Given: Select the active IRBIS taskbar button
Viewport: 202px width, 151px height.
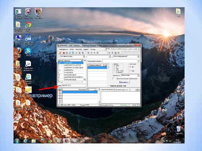Looking at the screenshot, I should 66,141.
